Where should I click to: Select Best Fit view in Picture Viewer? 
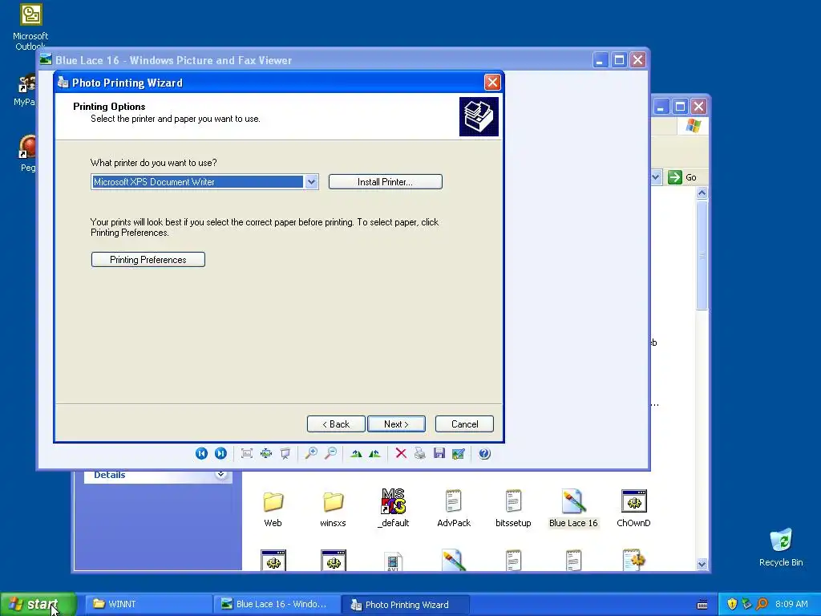tap(247, 454)
